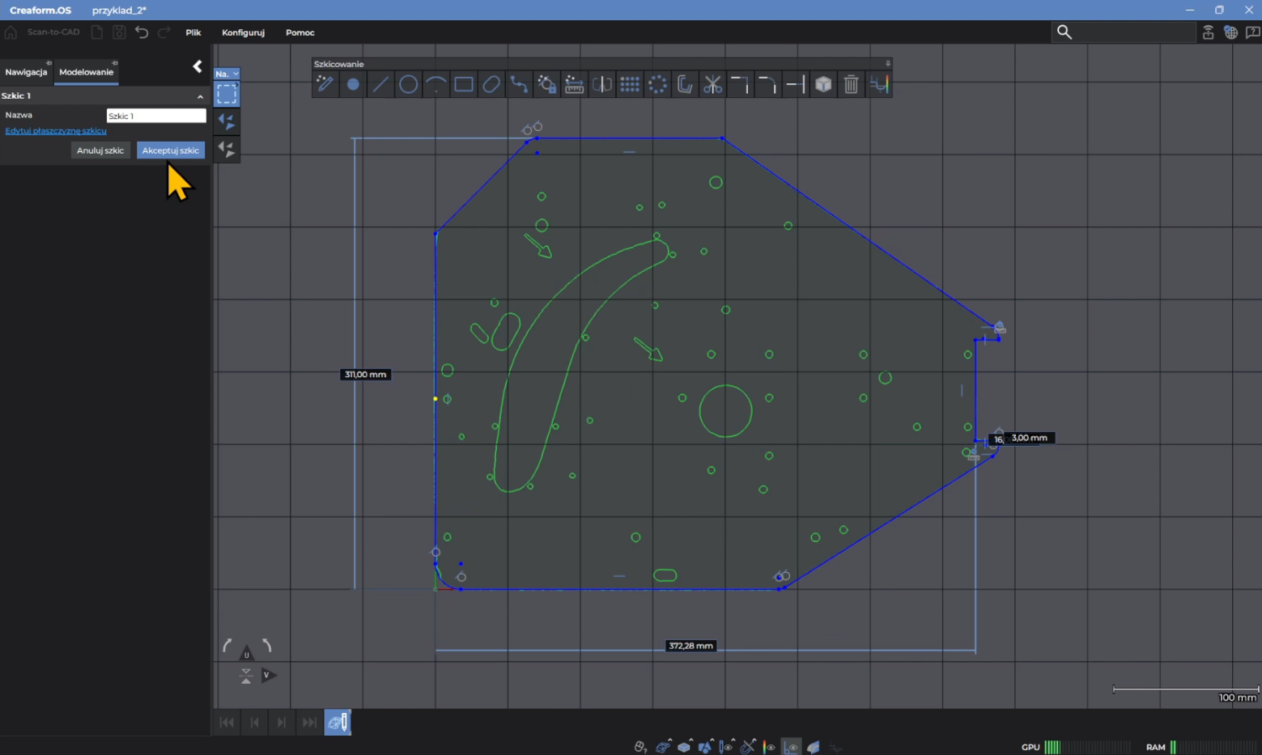Collapse the Szkic 1 panel section
The height and width of the screenshot is (755, 1262).
201,96
